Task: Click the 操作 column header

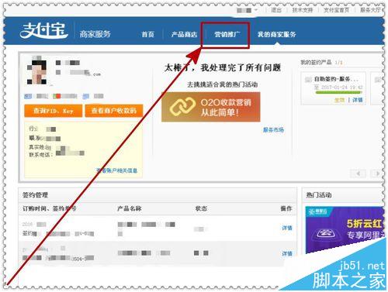Action: pos(286,208)
